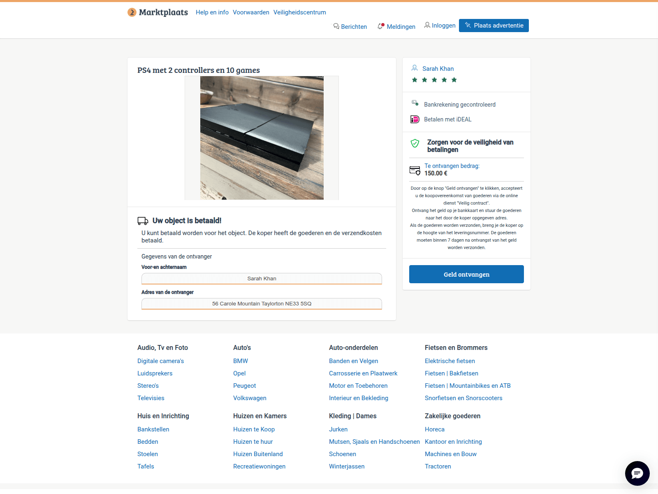Viewport: 658px width, 494px height.
Task: Open Kantoor en Inrichting link
Action: coord(453,442)
